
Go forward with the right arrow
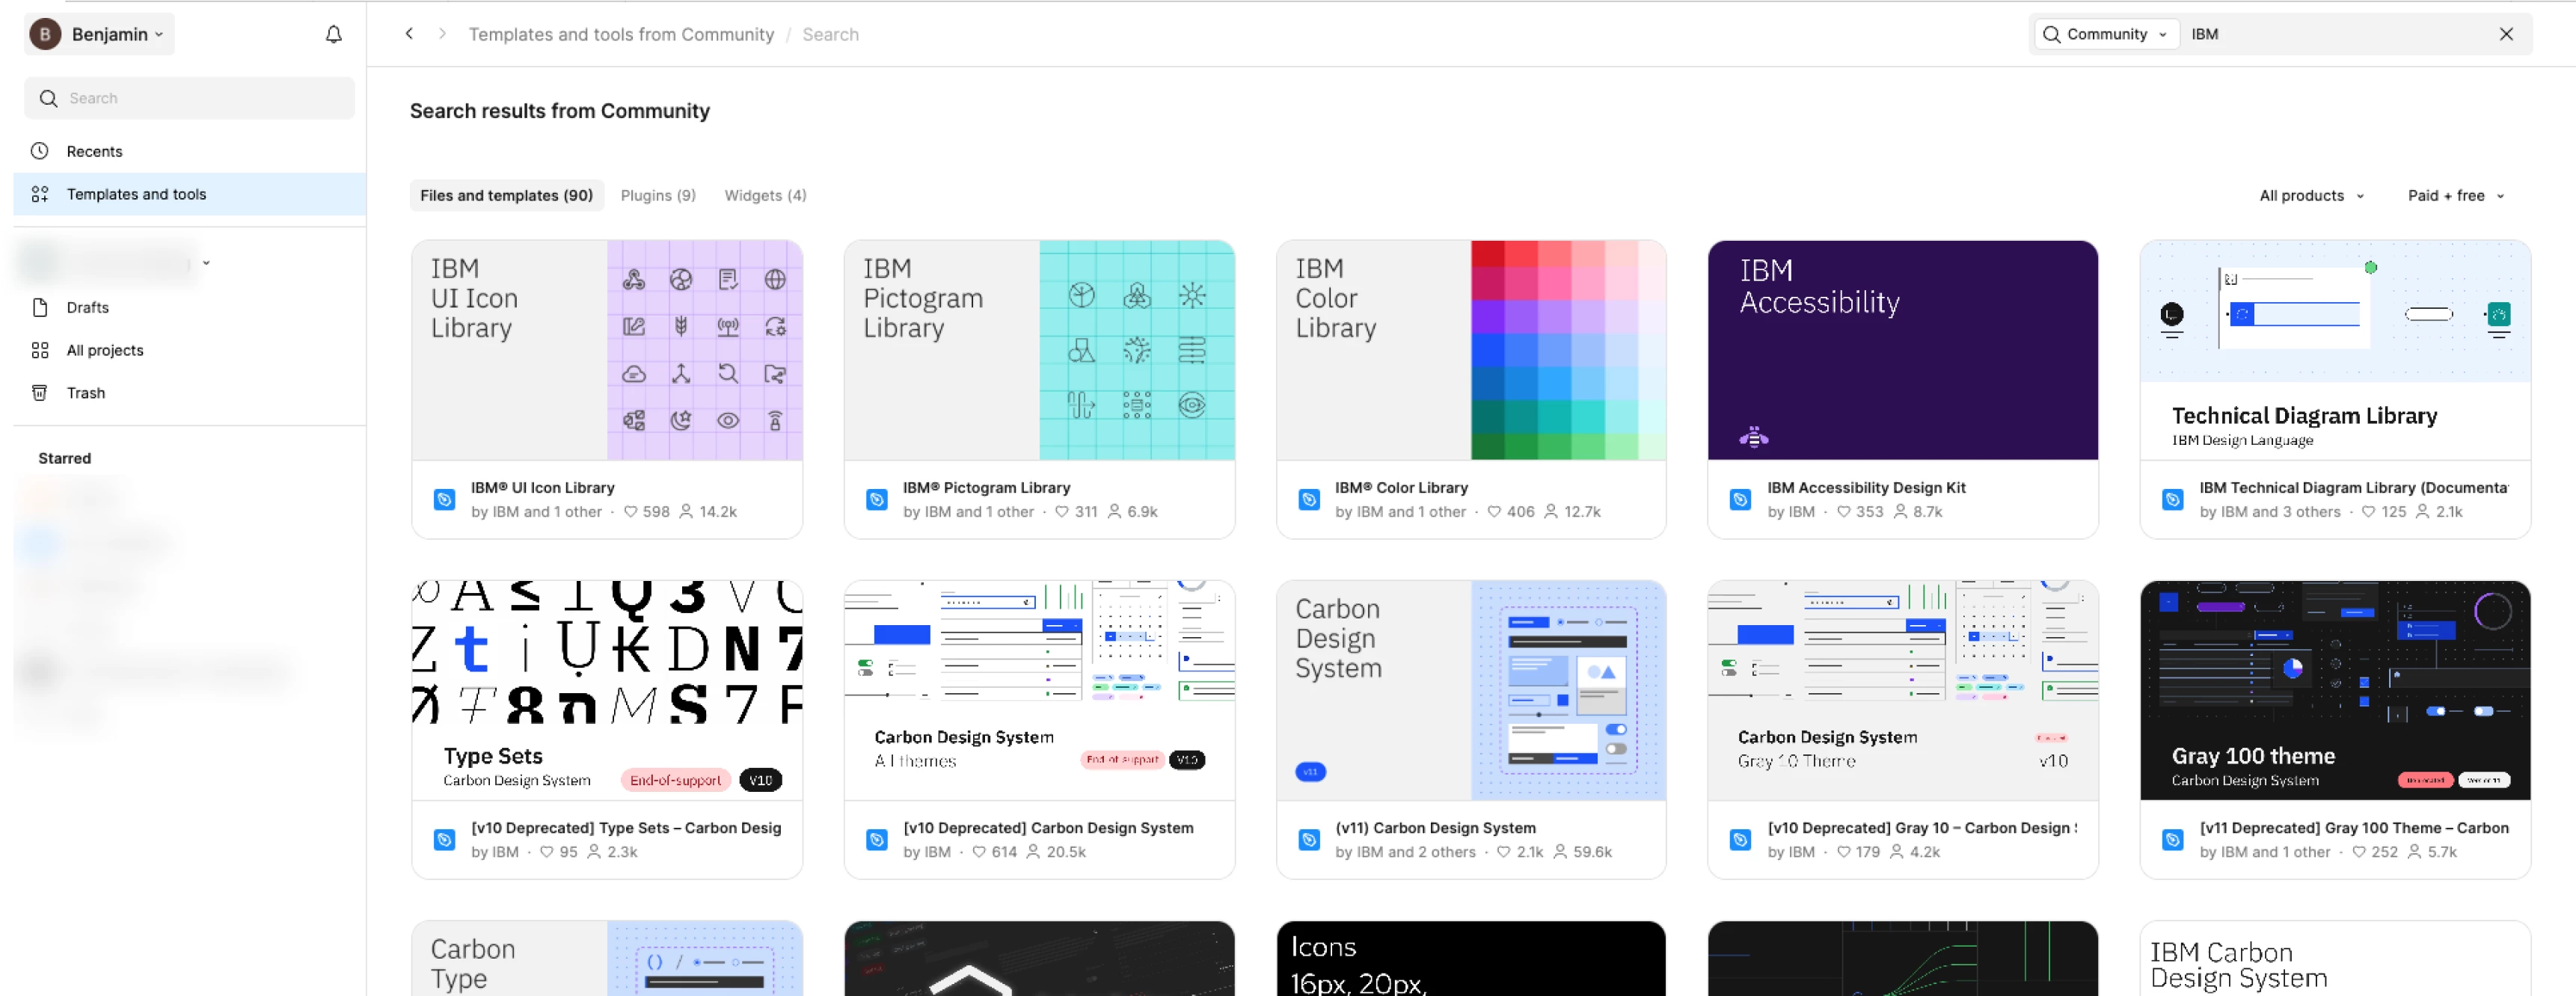pos(442,34)
